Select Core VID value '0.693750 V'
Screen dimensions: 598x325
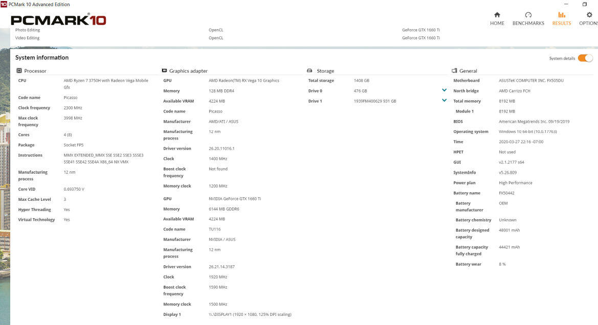pos(74,190)
